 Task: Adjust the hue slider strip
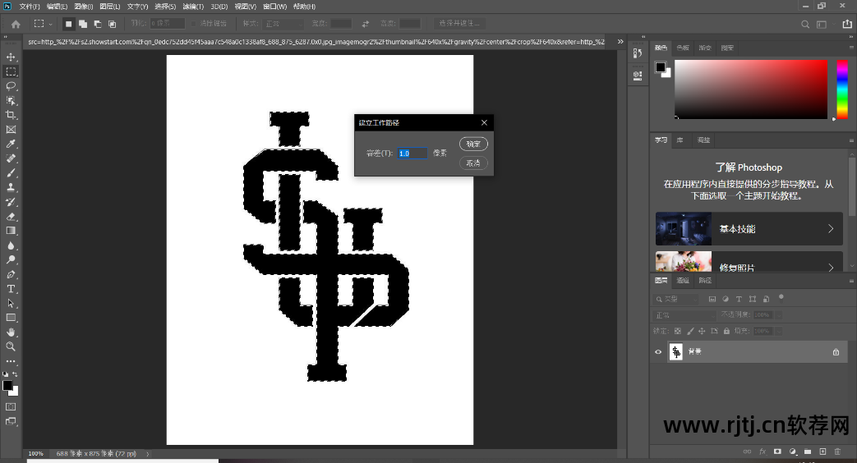pos(842,89)
